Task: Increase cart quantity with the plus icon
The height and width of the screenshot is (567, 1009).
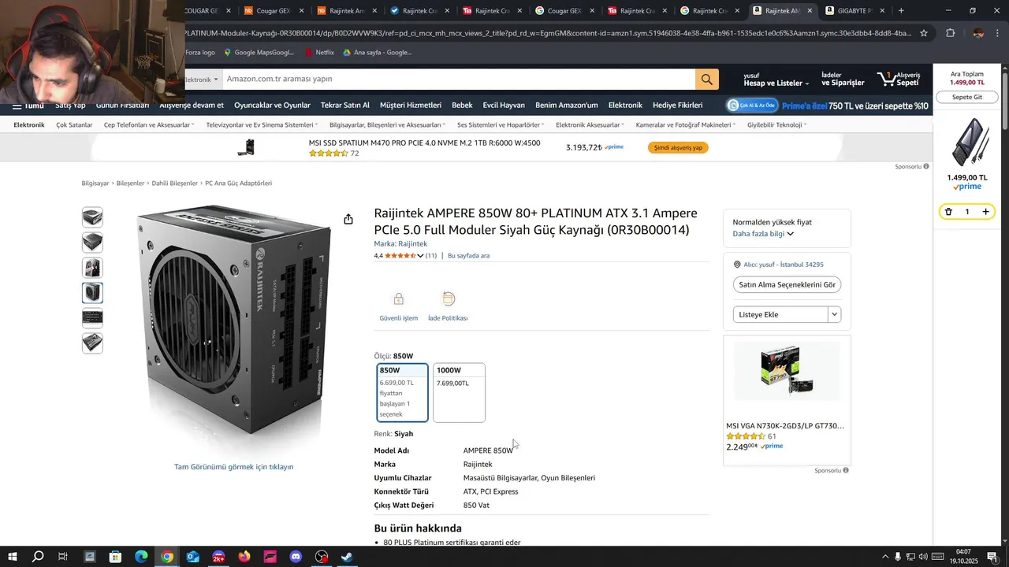Action: [985, 212]
